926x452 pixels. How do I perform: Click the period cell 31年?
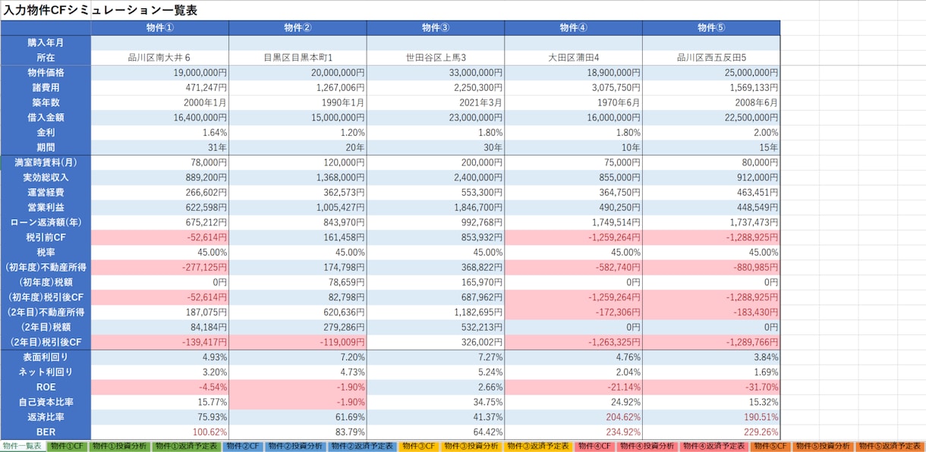click(159, 148)
